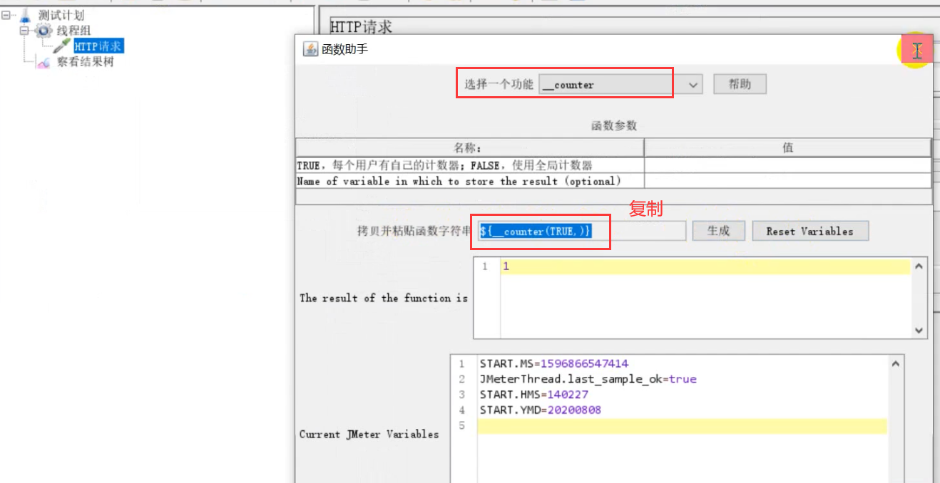
Task: Click the result area's scroll up arrow
Action: coord(919,266)
